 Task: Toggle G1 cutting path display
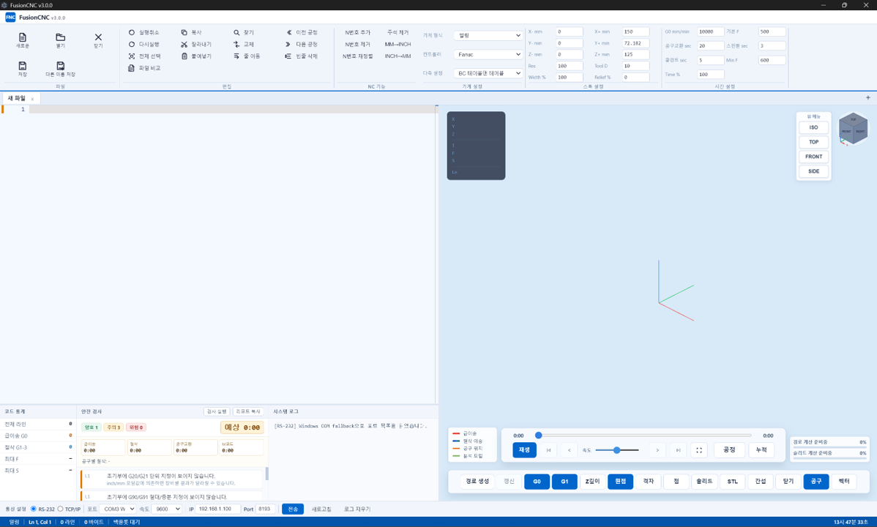[x=564, y=481]
